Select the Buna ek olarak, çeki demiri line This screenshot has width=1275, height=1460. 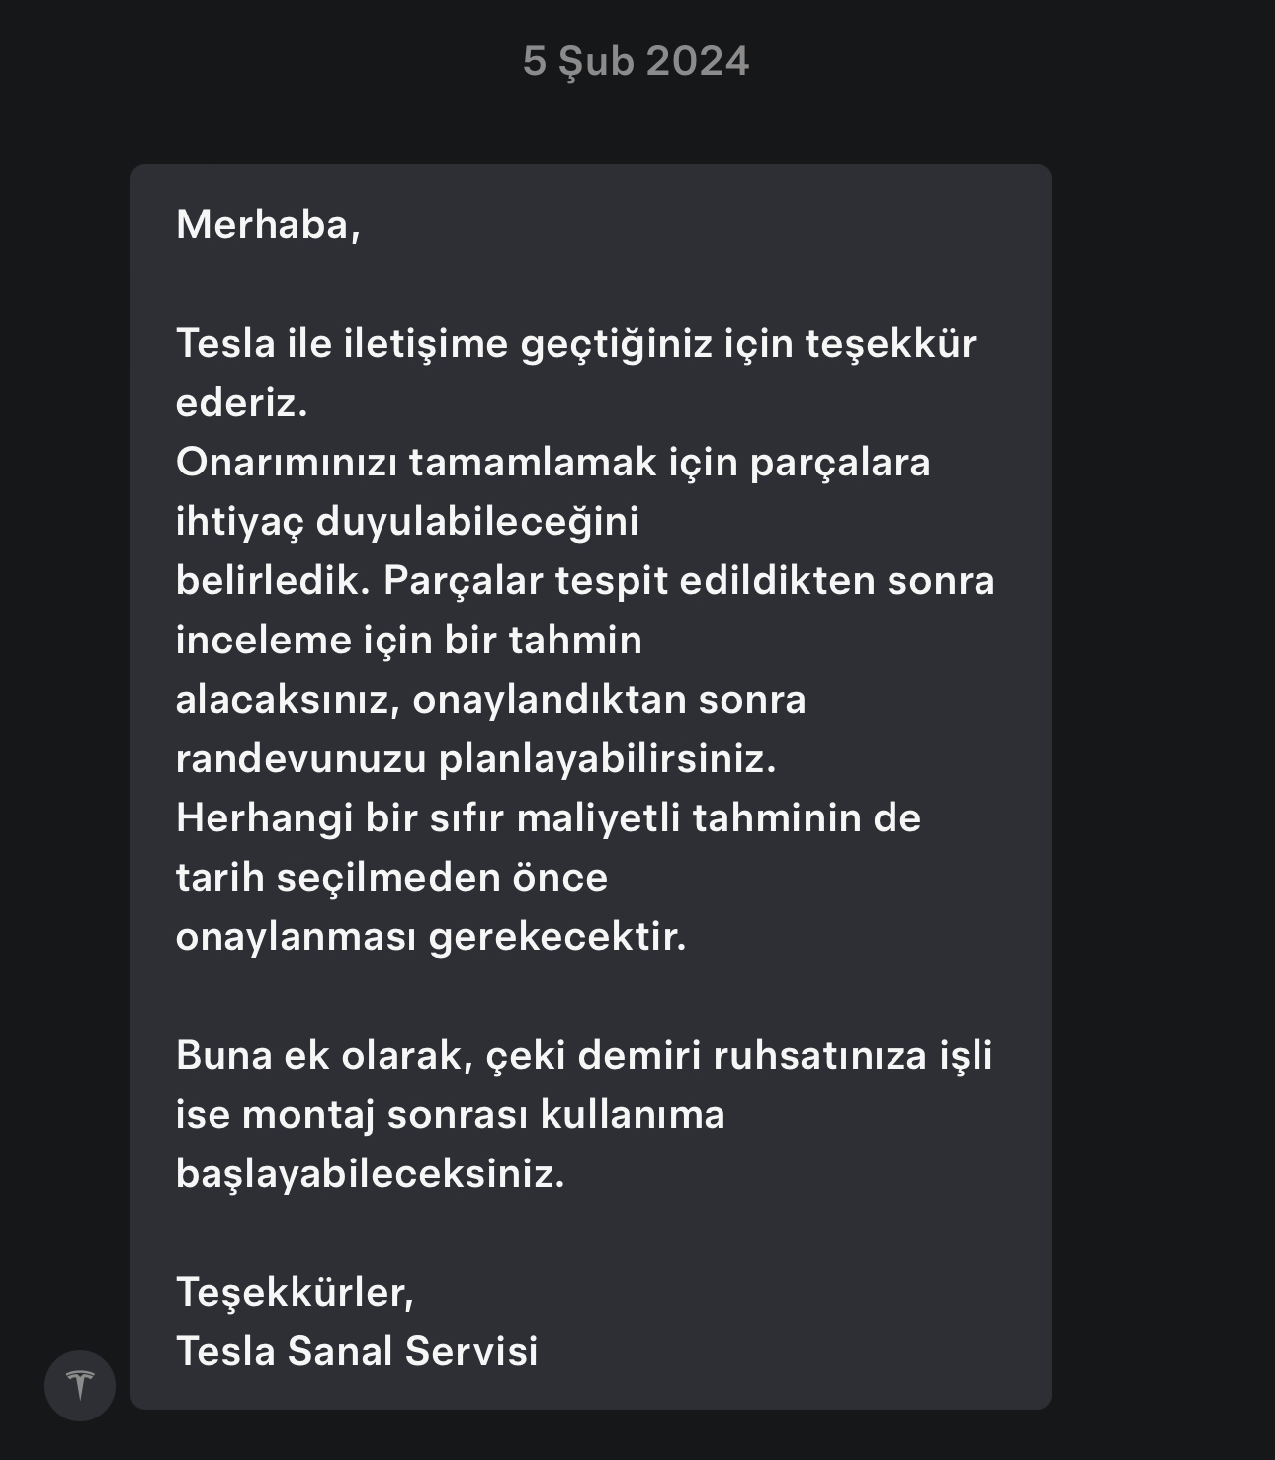point(584,1056)
